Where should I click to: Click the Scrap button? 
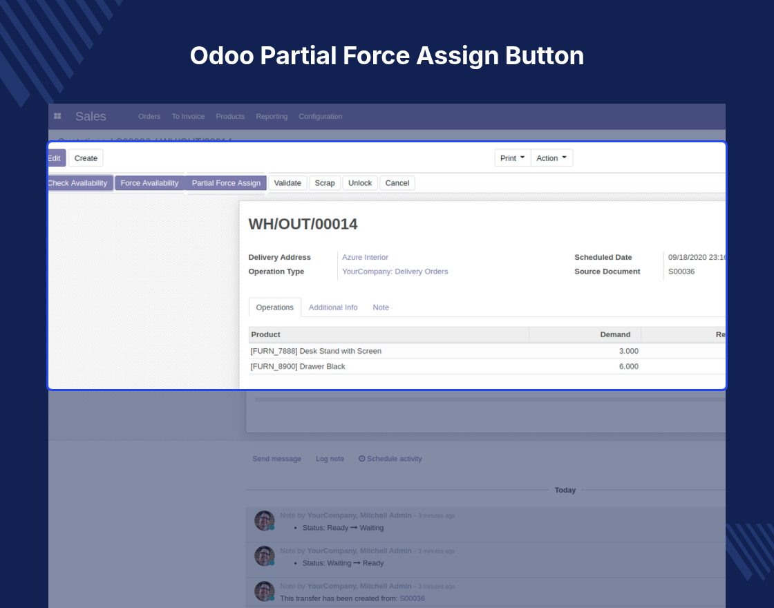pyautogui.click(x=325, y=183)
